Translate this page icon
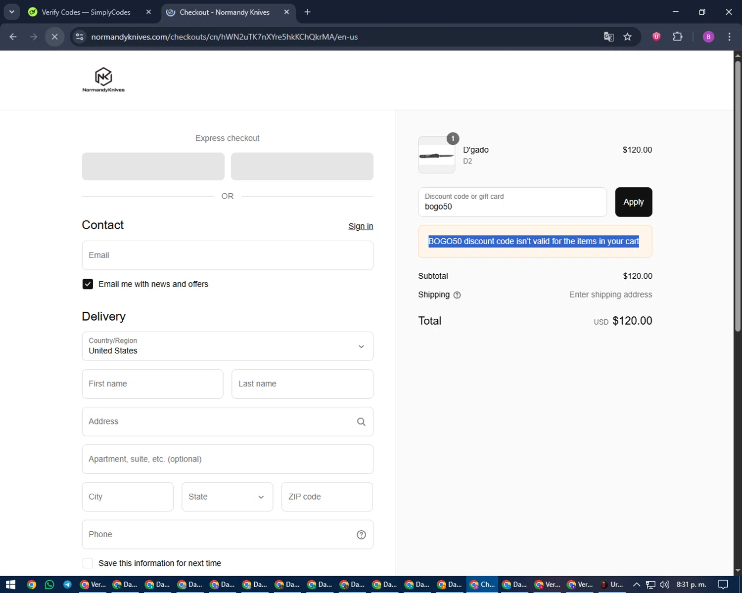 pos(608,37)
